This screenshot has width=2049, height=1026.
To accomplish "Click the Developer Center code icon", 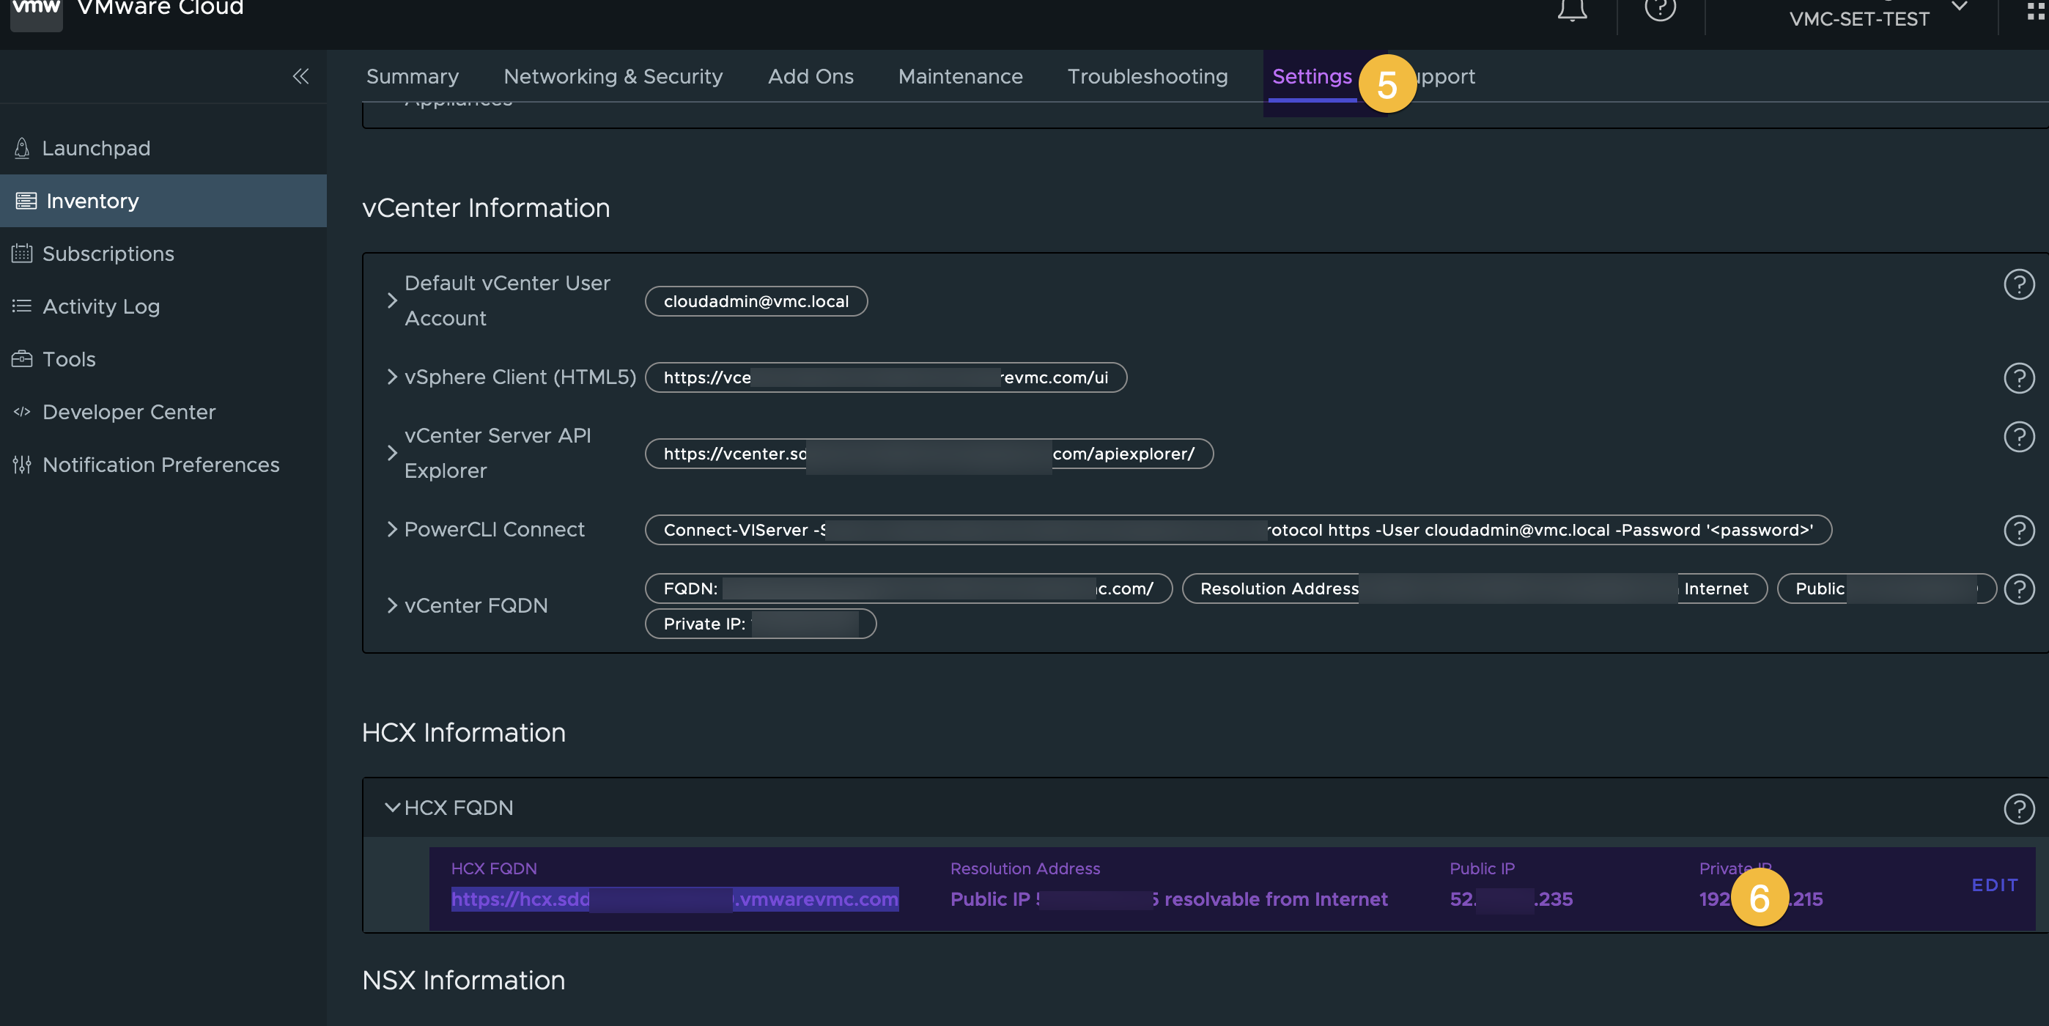I will [x=22, y=412].
